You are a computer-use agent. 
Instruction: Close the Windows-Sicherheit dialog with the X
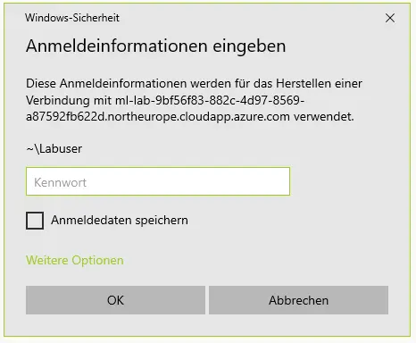coord(390,18)
